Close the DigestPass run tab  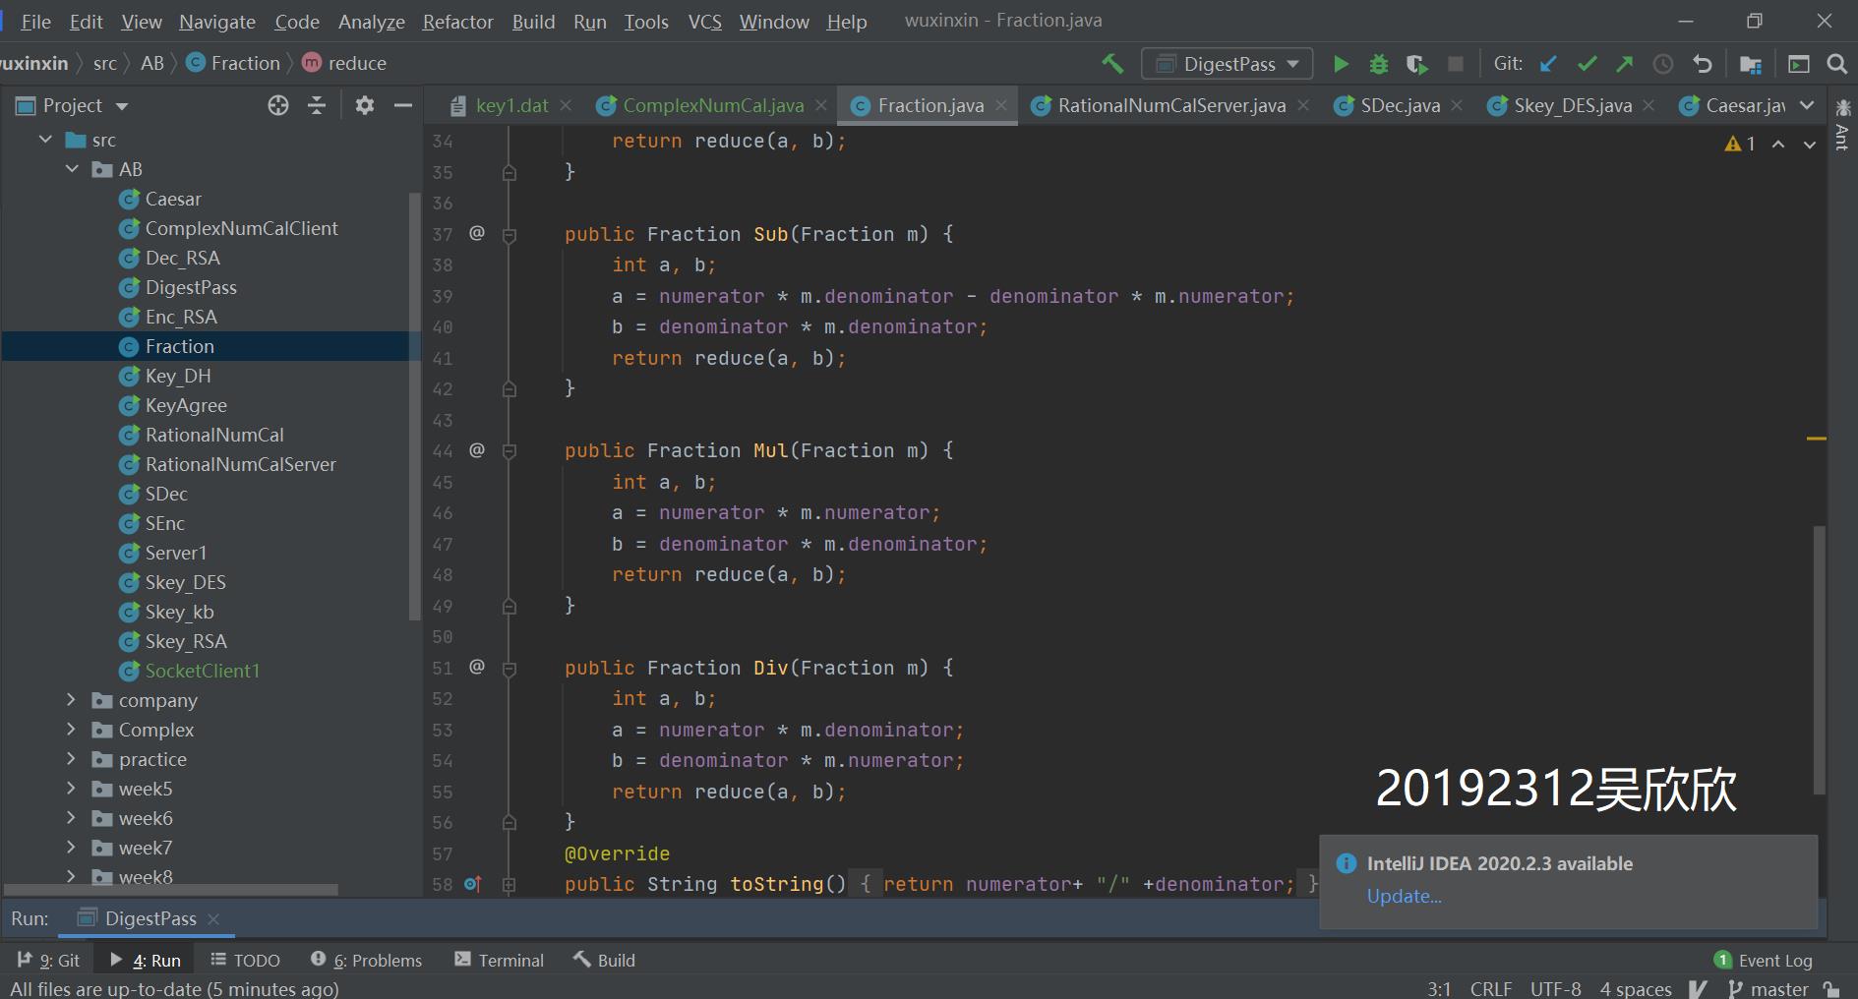213,918
